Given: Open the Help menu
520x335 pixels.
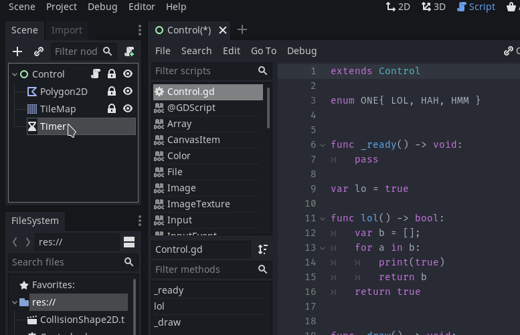Looking at the screenshot, I should (176, 7).
